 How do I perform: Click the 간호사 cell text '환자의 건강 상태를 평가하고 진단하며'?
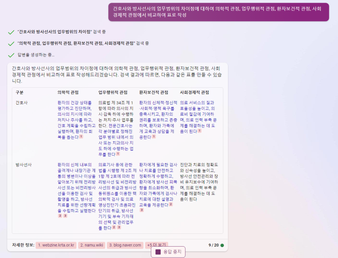click(75, 106)
